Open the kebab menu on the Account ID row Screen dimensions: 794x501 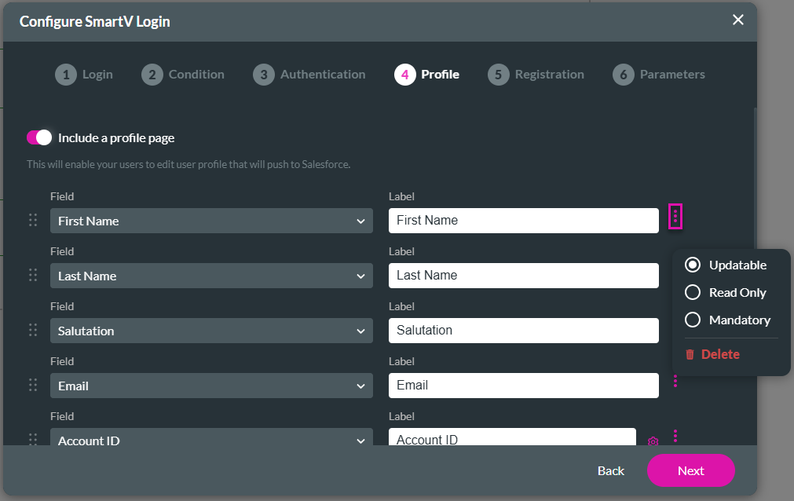click(x=675, y=437)
